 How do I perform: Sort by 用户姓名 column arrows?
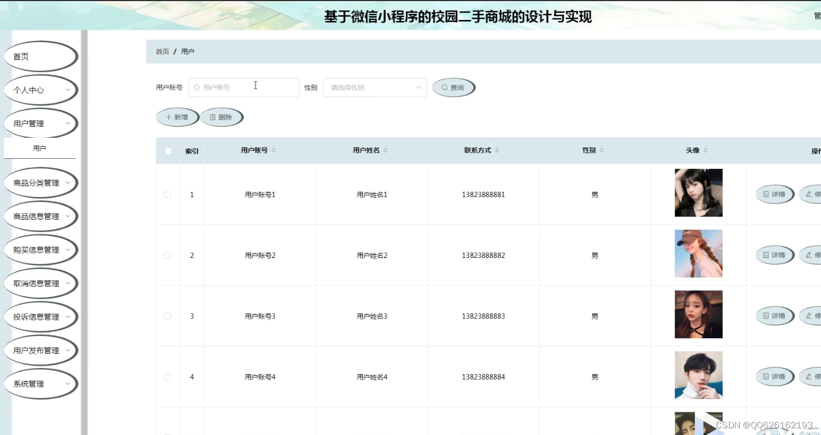click(386, 151)
